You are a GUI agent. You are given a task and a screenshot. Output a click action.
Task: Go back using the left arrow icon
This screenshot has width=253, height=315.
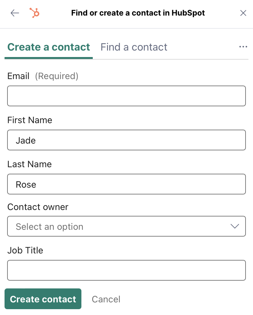click(x=15, y=13)
